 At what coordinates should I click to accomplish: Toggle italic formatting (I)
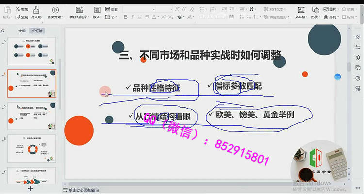[132, 17]
